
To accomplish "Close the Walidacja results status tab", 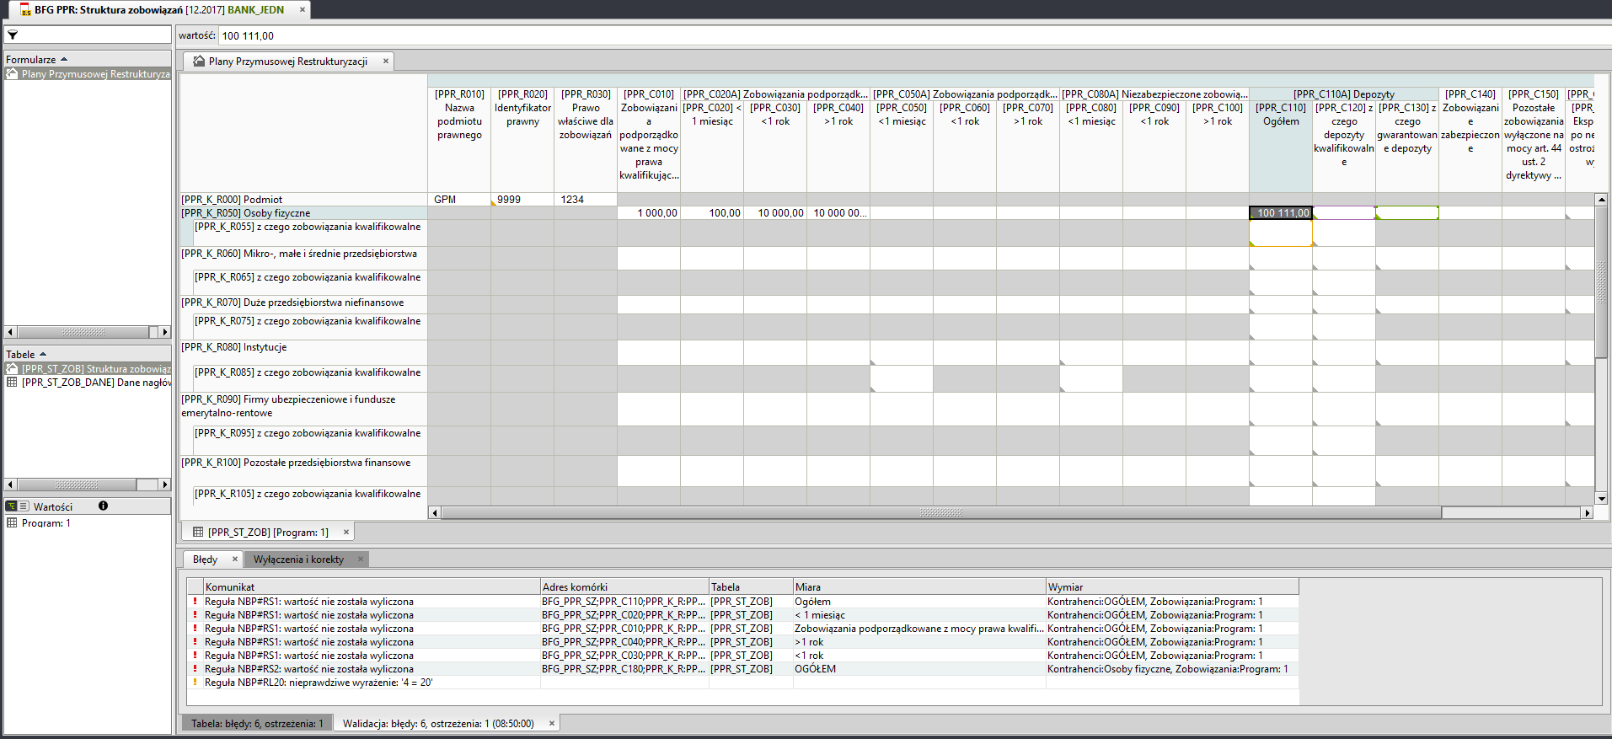I will point(552,723).
